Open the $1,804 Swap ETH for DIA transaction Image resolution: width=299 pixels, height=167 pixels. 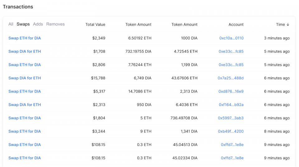(x=25, y=118)
